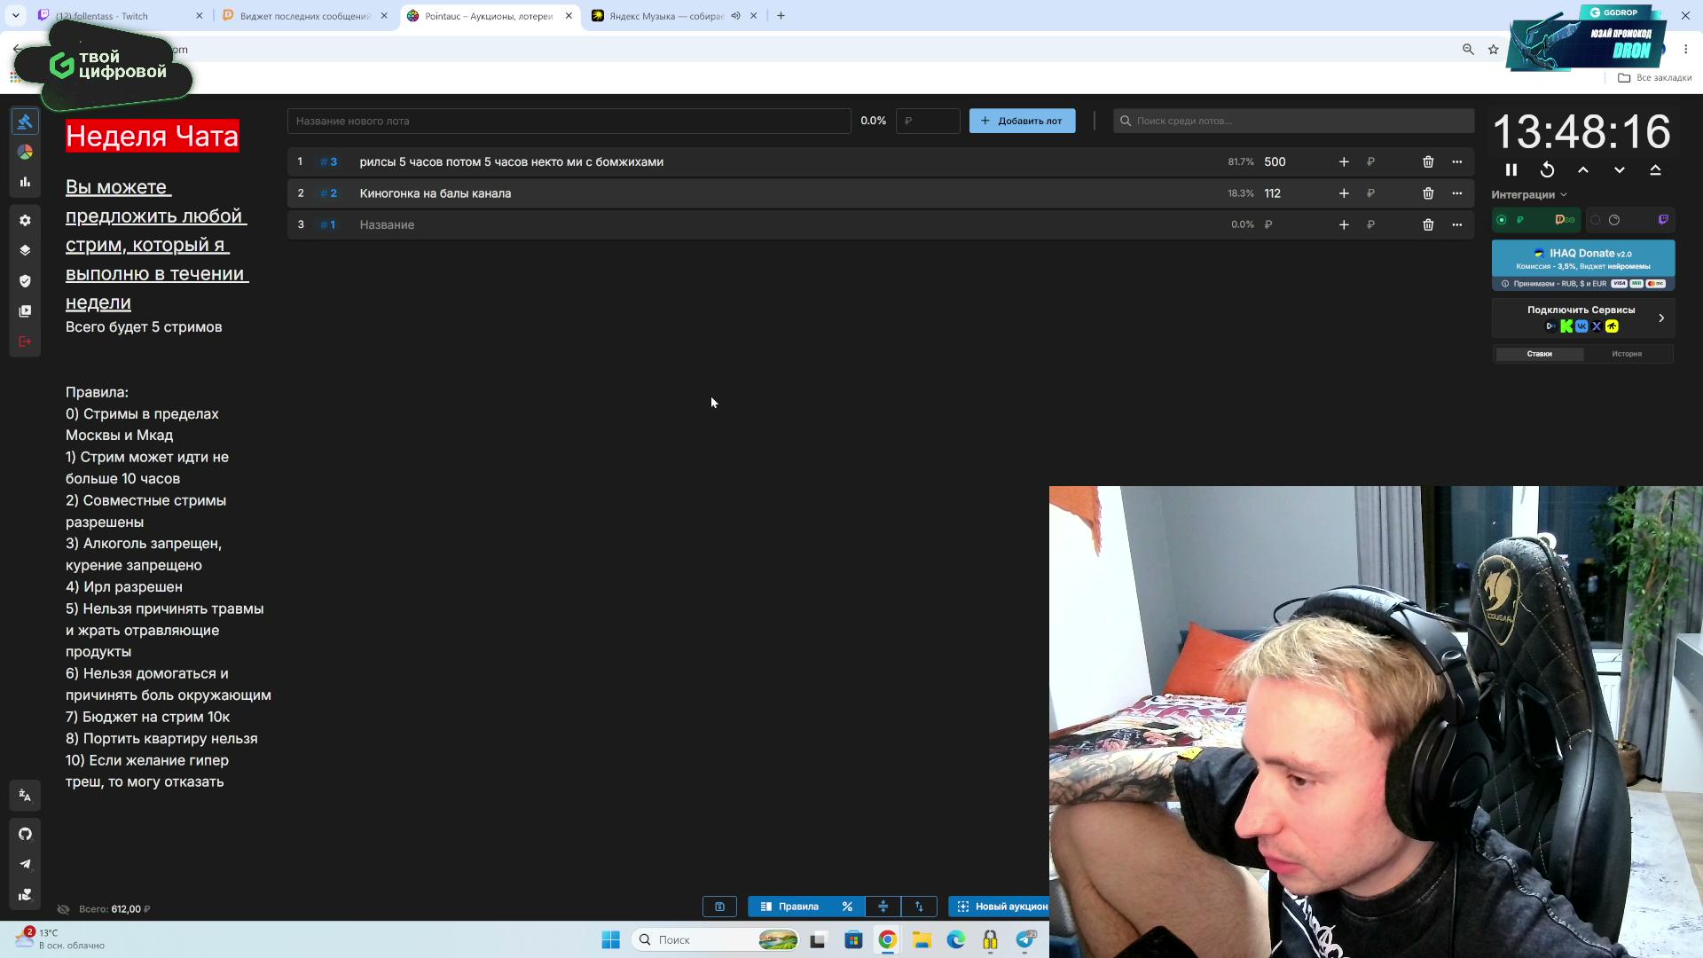The image size is (1703, 958).
Task: Open statistics bar chart in sidebar
Action: point(25,182)
